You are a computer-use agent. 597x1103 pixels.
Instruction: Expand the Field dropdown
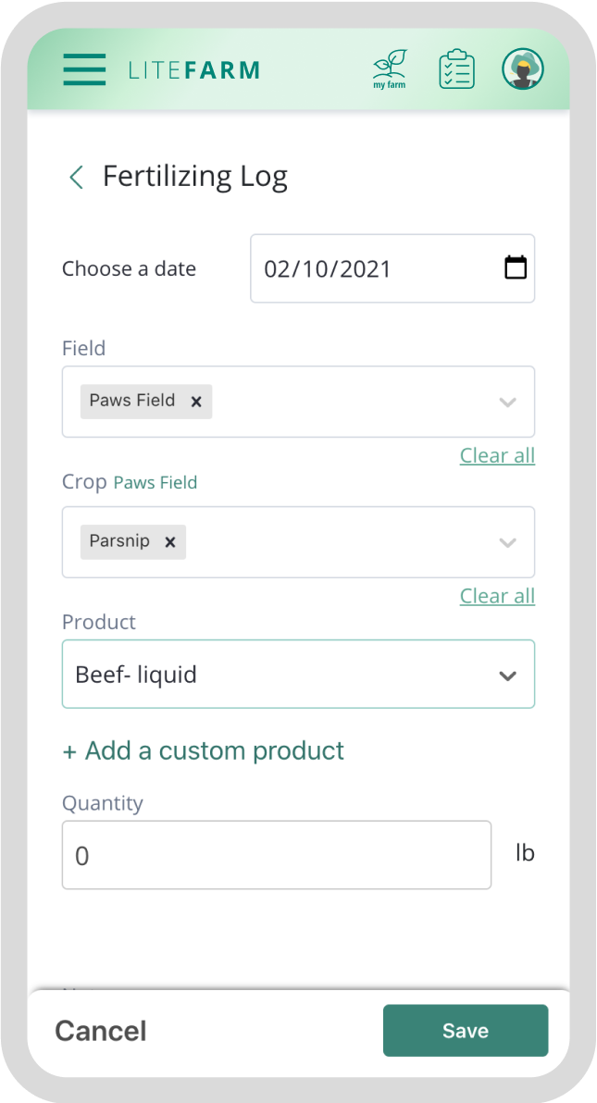[507, 402]
